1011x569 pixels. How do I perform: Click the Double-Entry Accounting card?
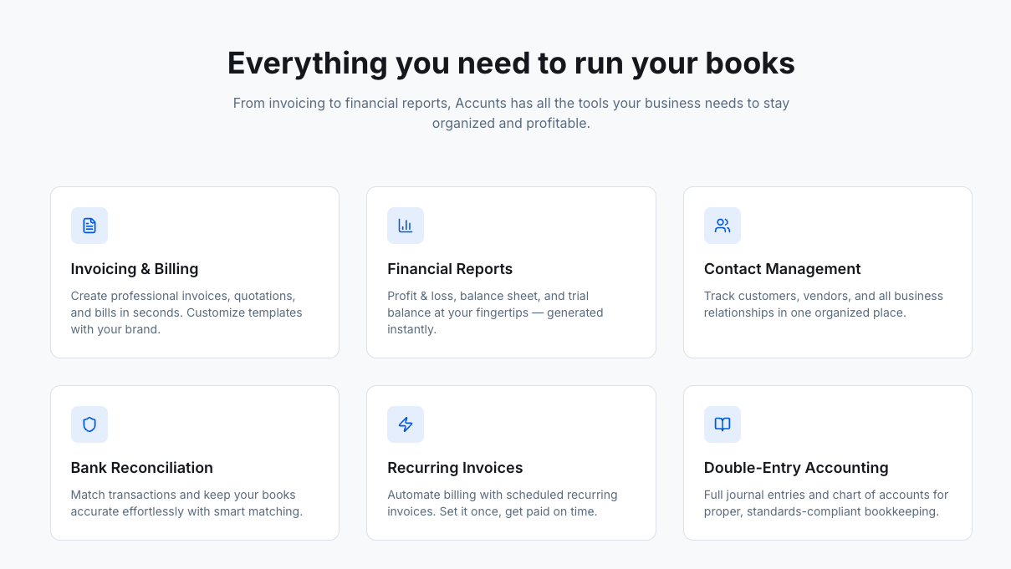point(827,462)
